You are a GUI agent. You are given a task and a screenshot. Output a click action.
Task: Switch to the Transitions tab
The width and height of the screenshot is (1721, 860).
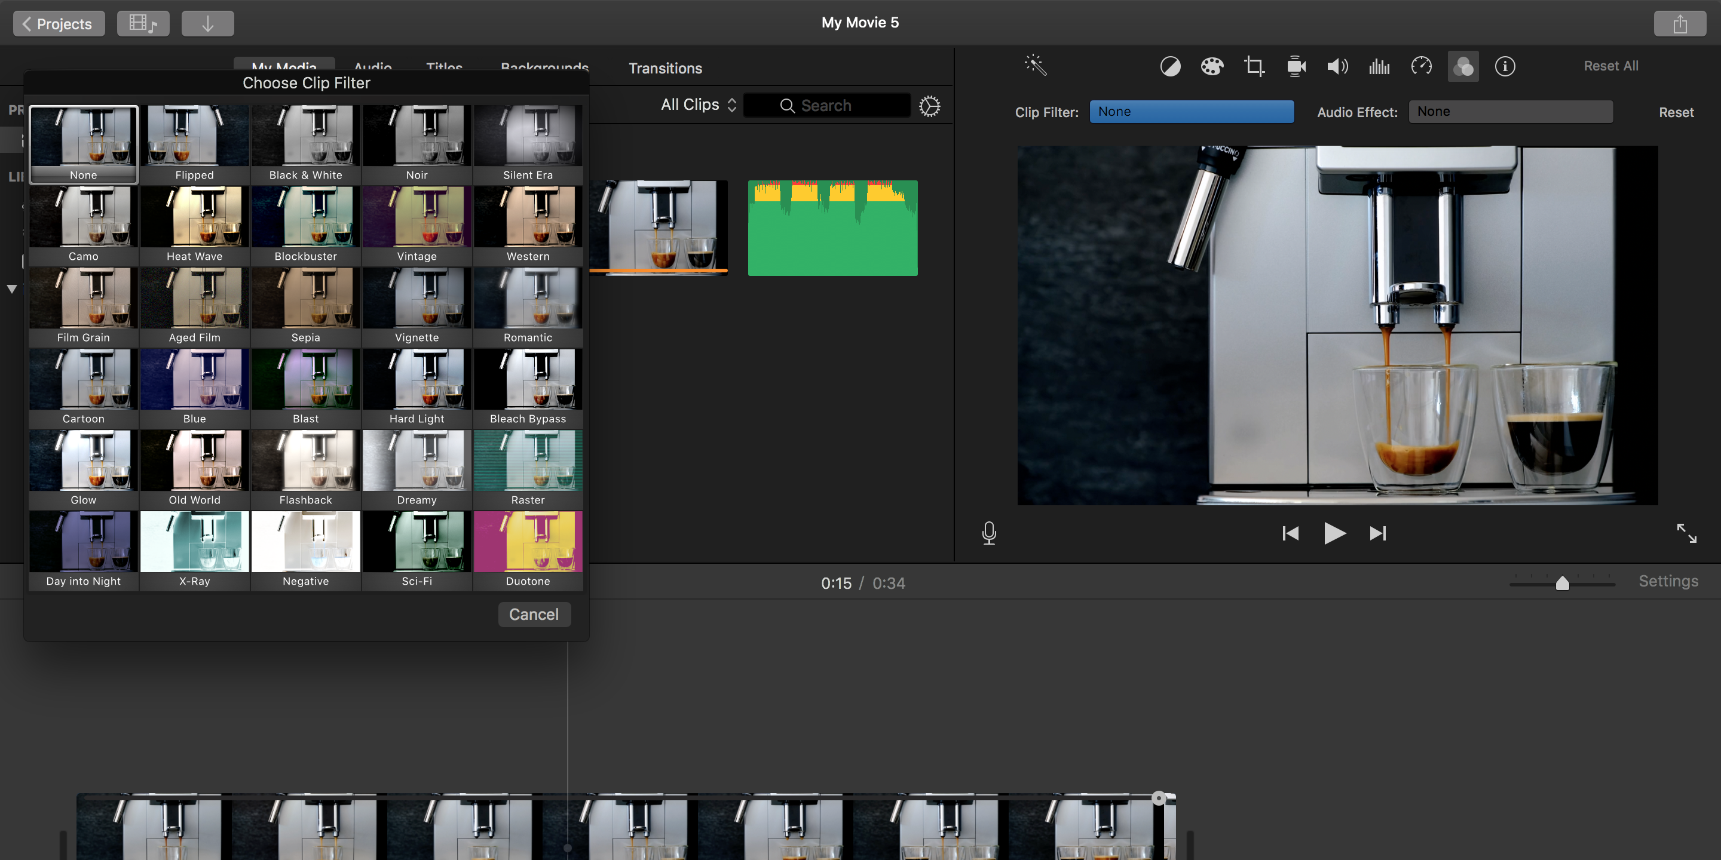(x=664, y=68)
